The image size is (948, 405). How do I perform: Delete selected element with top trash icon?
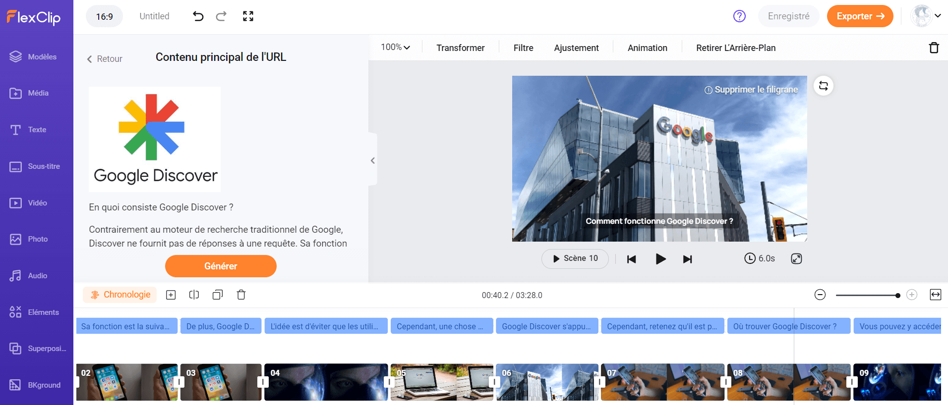point(934,48)
